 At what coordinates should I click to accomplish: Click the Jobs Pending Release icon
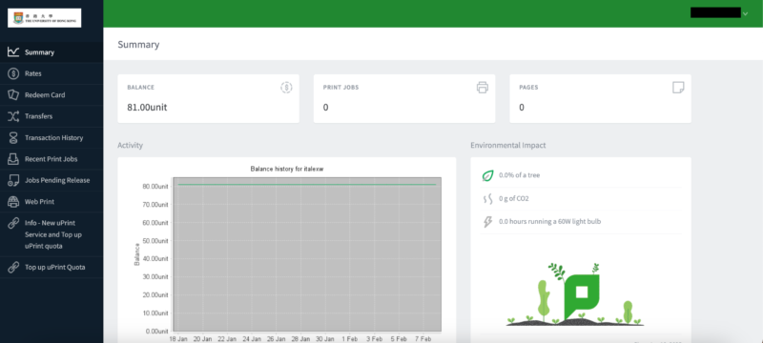13,180
